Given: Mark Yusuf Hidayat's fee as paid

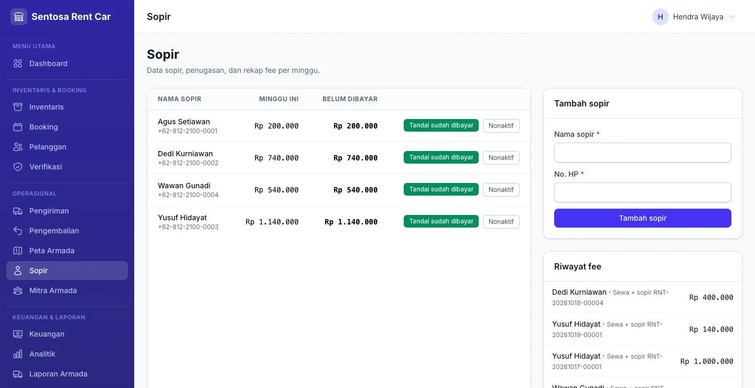Looking at the screenshot, I should (x=441, y=221).
